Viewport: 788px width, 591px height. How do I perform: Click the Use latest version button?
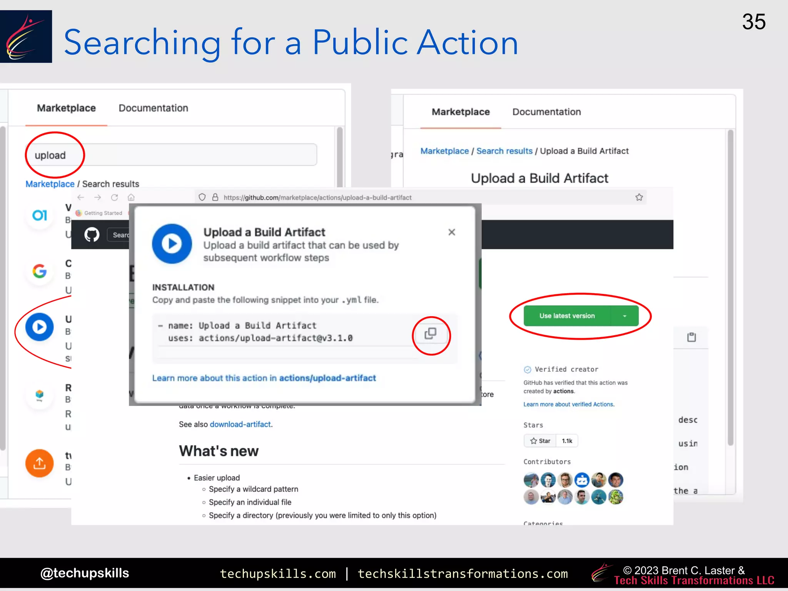tap(567, 316)
